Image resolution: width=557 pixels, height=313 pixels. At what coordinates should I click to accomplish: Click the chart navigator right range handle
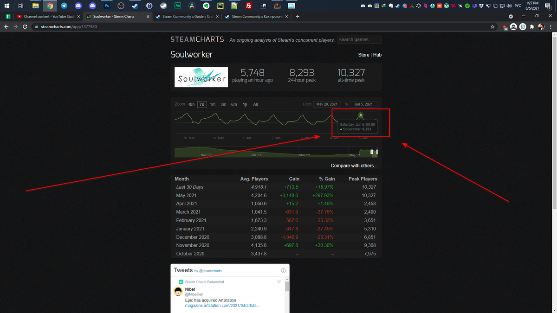tap(377, 152)
